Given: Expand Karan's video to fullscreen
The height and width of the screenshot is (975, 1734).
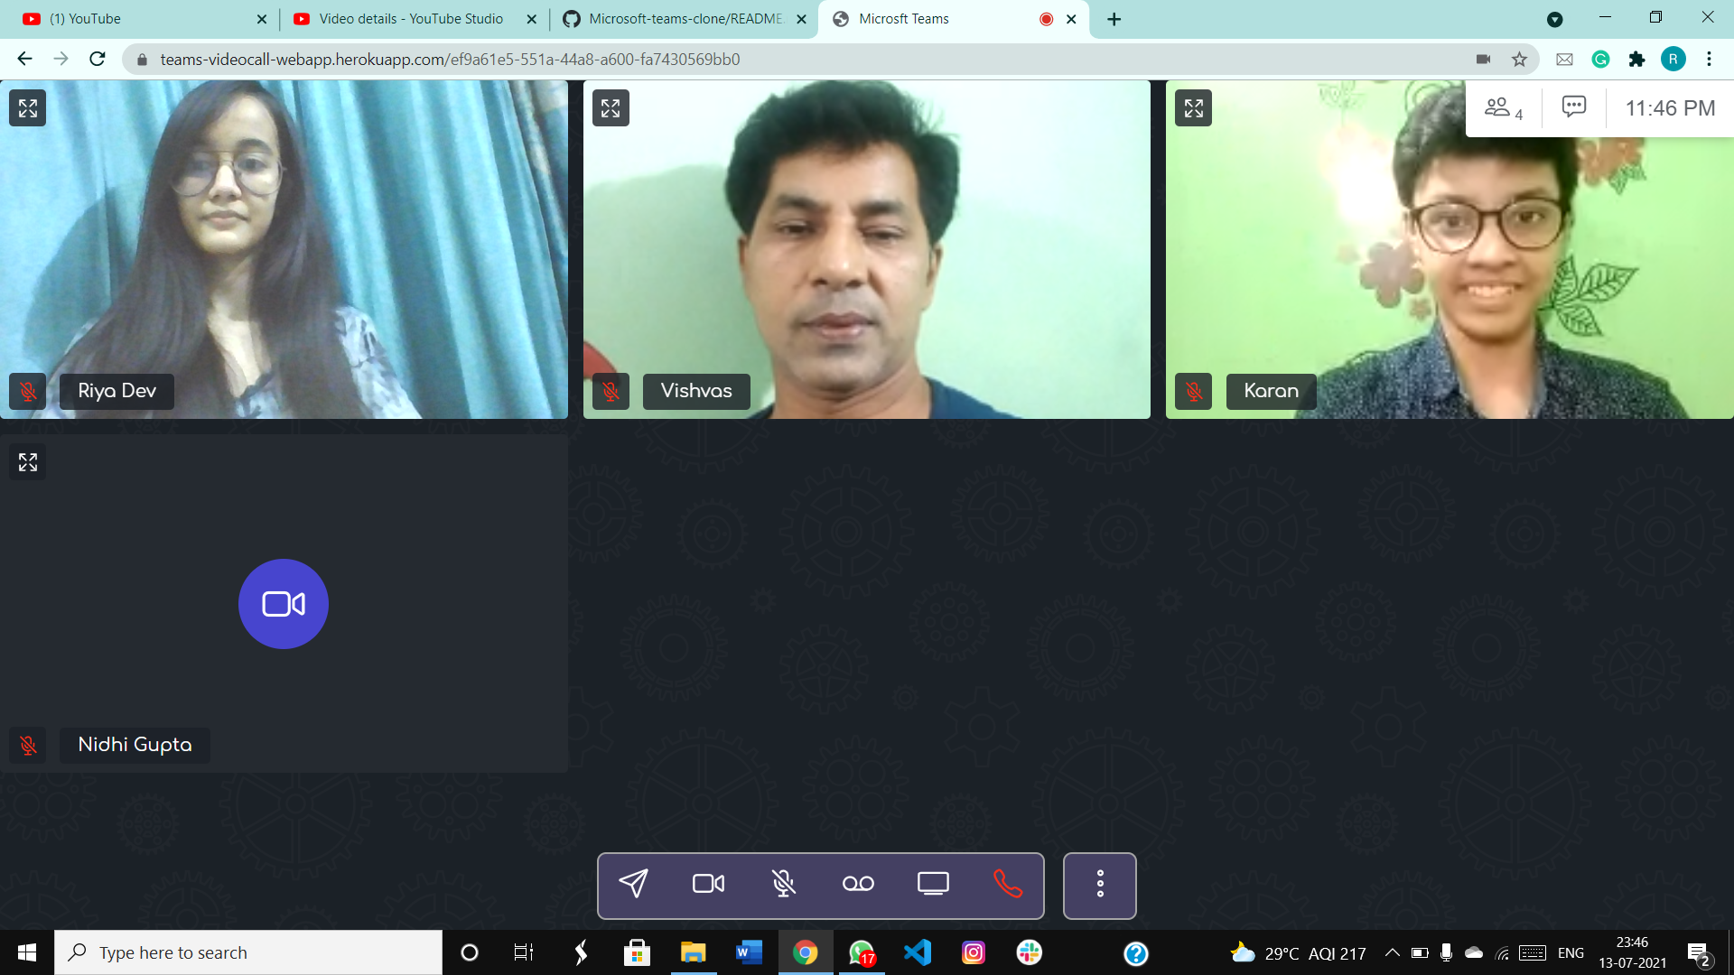Looking at the screenshot, I should point(1194,107).
